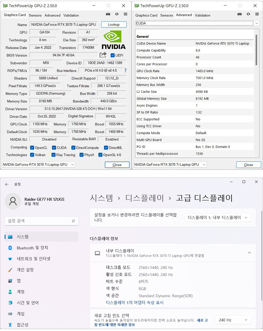
Task: Open hamburger menu in right GPU-Z window
Action: [x=257, y=14]
